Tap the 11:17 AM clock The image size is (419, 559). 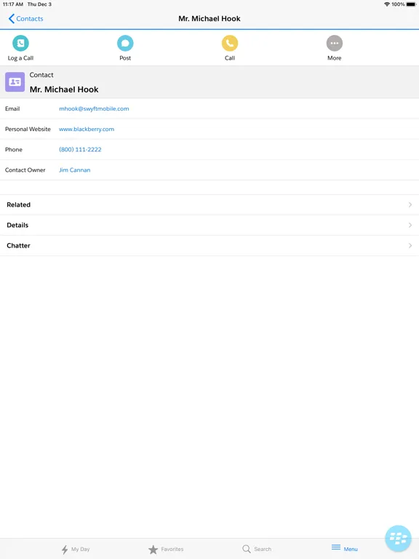[x=13, y=4]
